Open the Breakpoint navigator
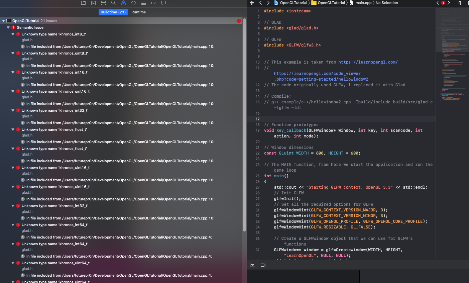Viewport: 469px width, 283px height. (x=153, y=3)
